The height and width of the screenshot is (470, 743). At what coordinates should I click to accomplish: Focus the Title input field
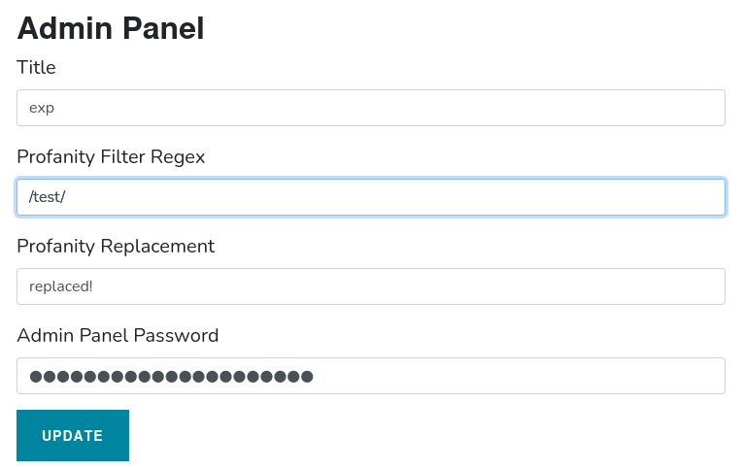371,108
